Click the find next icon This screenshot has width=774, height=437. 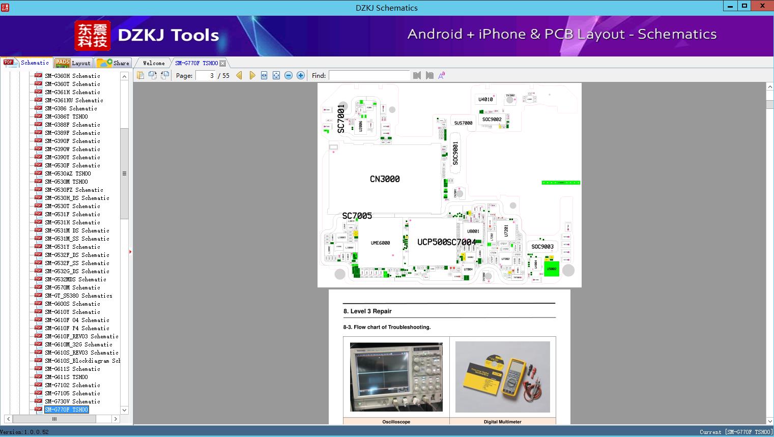point(429,75)
